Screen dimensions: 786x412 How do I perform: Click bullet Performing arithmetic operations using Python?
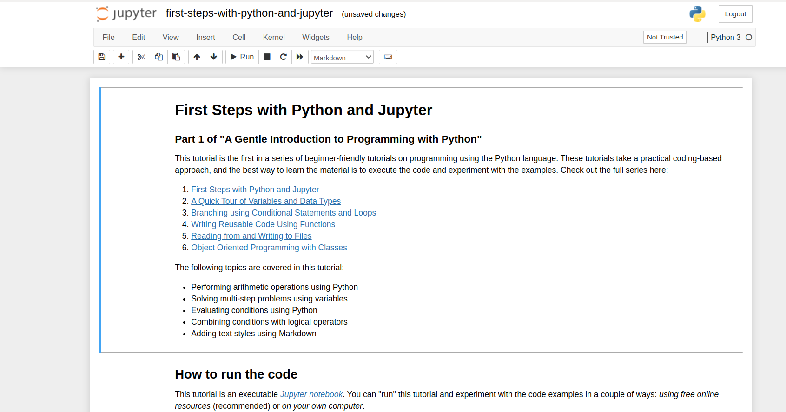(x=274, y=287)
